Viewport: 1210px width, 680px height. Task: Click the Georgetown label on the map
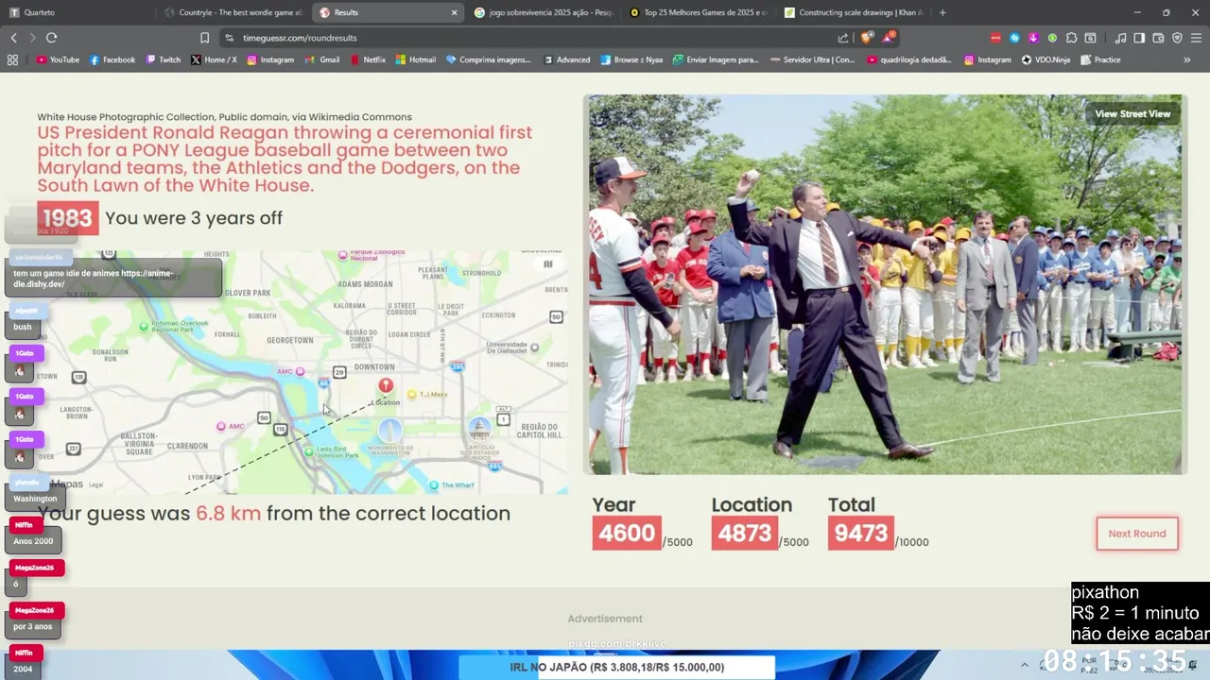click(290, 340)
